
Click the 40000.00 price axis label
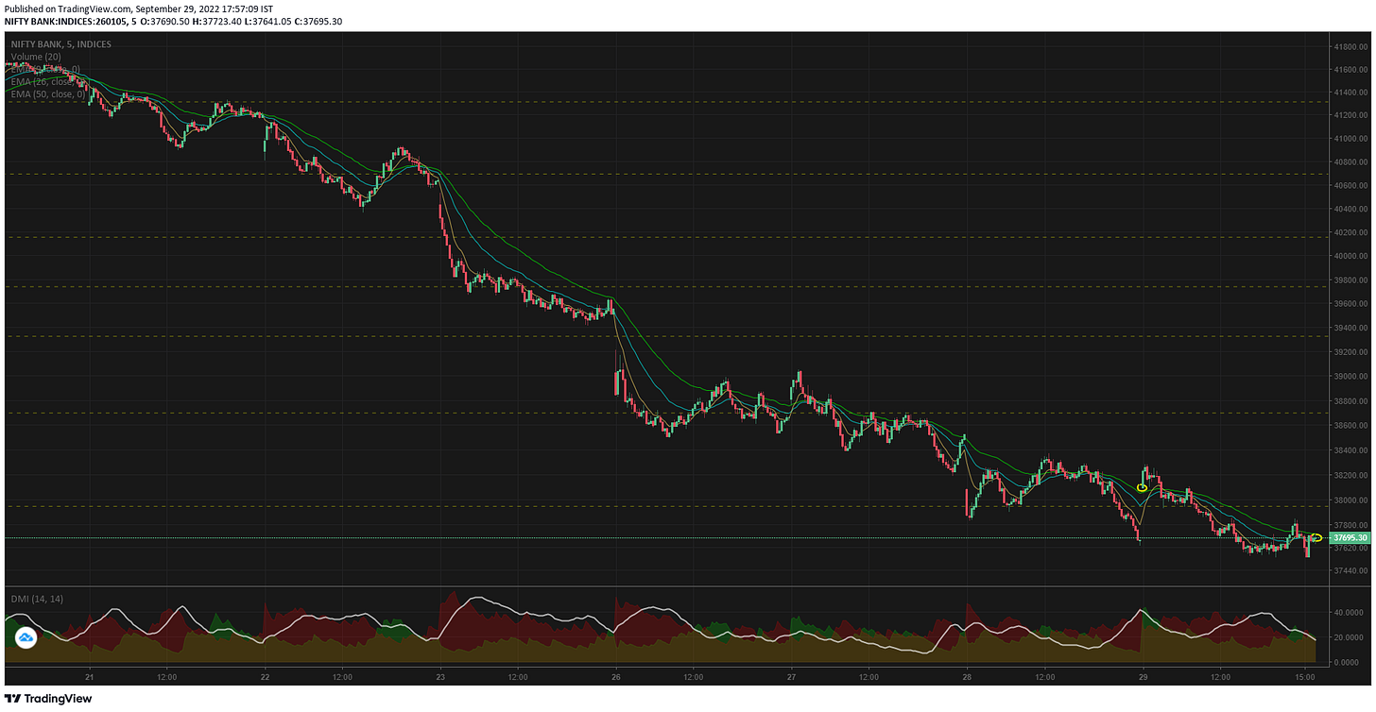[x=1350, y=256]
